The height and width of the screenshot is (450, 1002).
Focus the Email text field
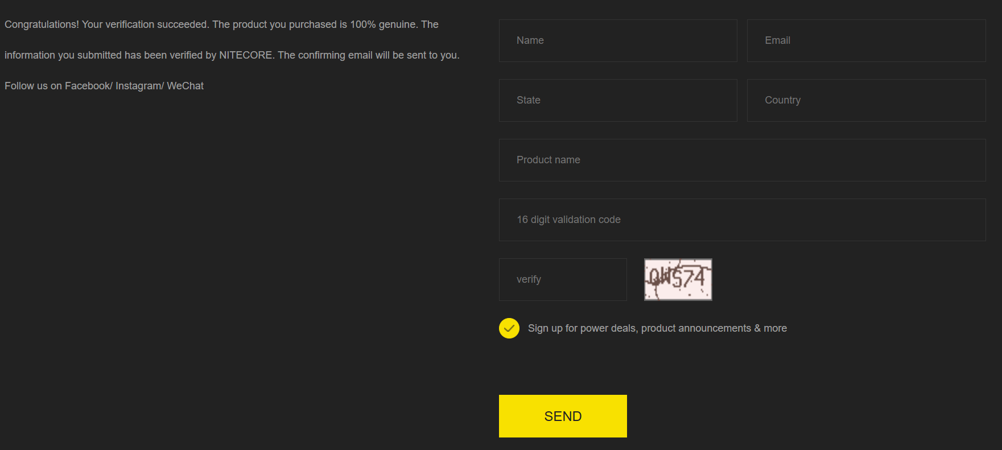(865, 40)
